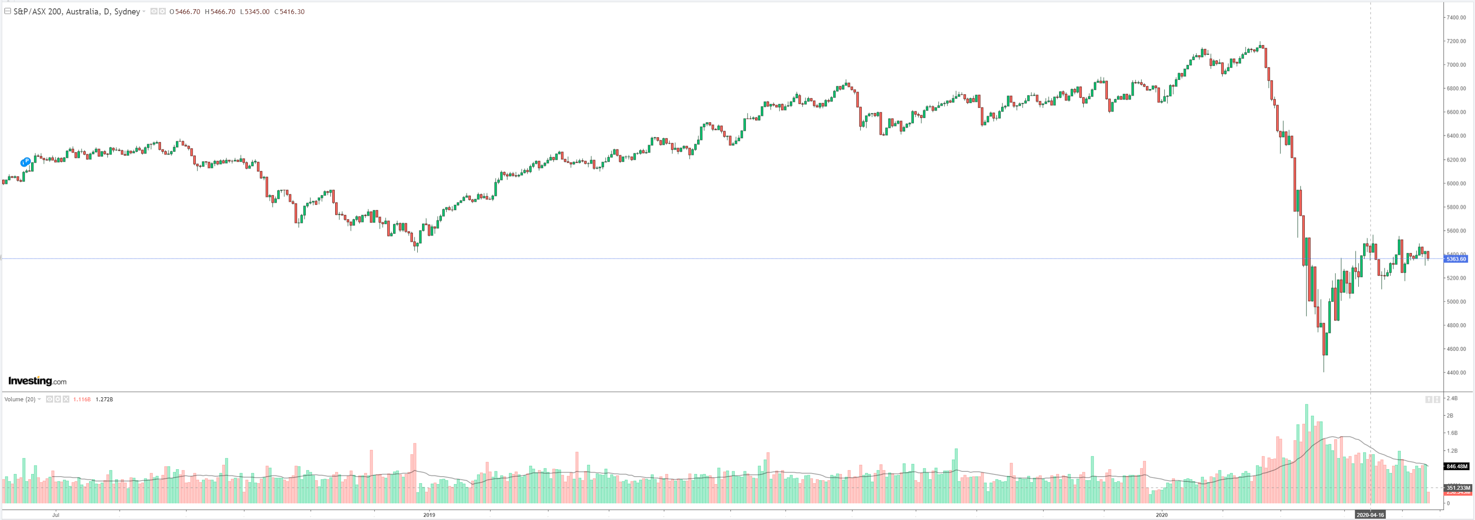Click the Jul label on time axis
The image size is (1475, 520).
(x=56, y=515)
